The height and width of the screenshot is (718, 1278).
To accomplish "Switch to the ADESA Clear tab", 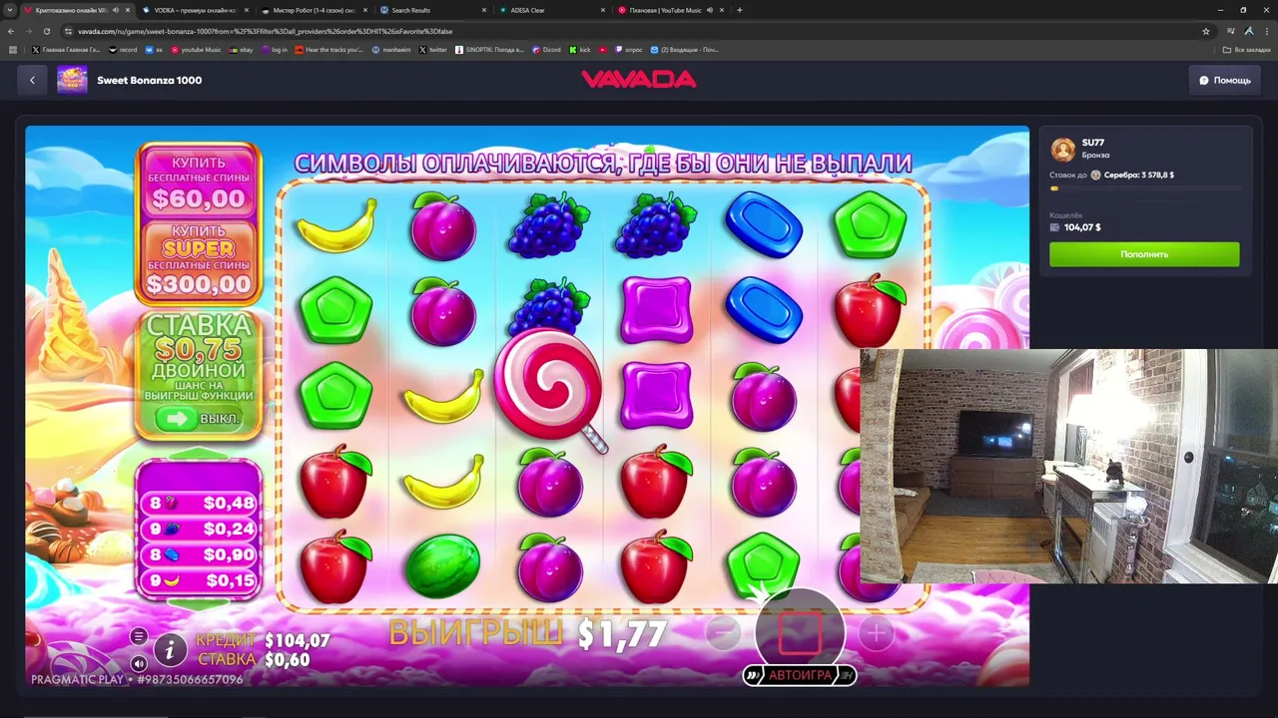I will click(552, 10).
